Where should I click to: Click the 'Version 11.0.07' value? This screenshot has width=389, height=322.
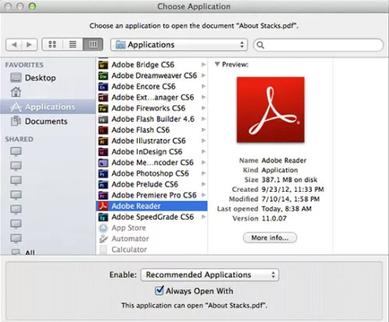pyautogui.click(x=274, y=218)
